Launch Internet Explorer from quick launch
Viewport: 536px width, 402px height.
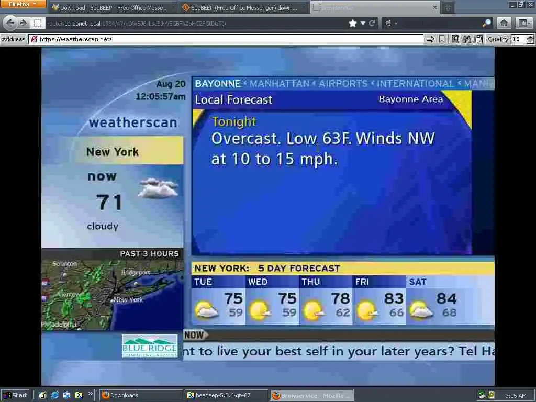point(54,395)
